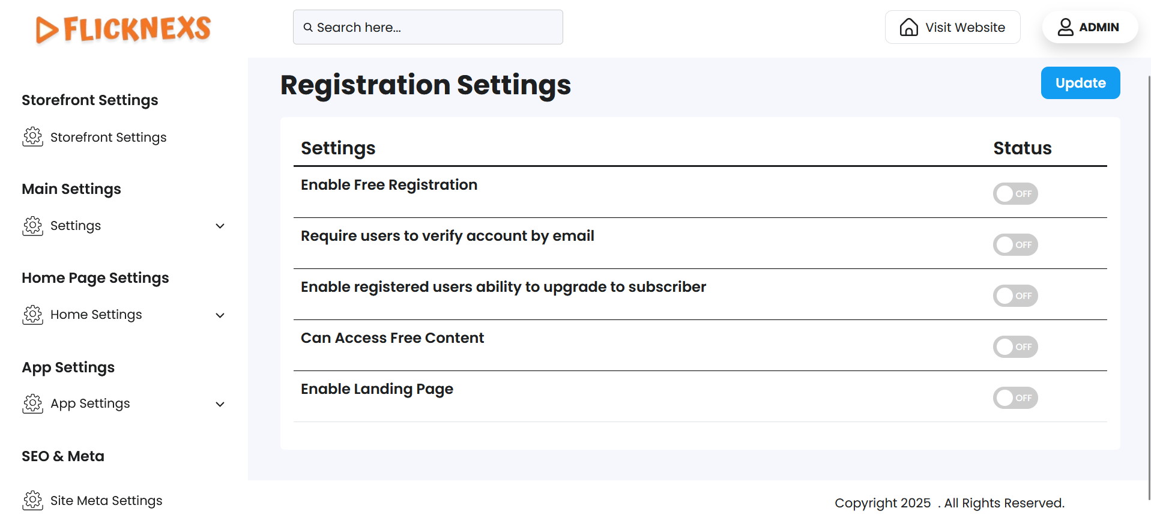Turn on Enable Landing Page switch
The image size is (1151, 523).
point(1015,398)
